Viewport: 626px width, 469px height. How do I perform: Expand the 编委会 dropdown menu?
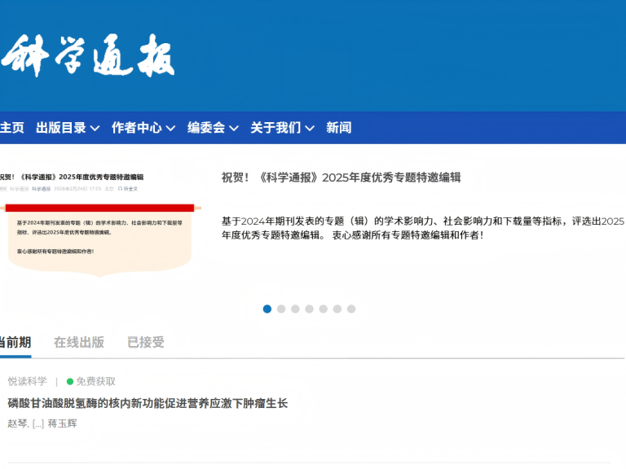(213, 128)
